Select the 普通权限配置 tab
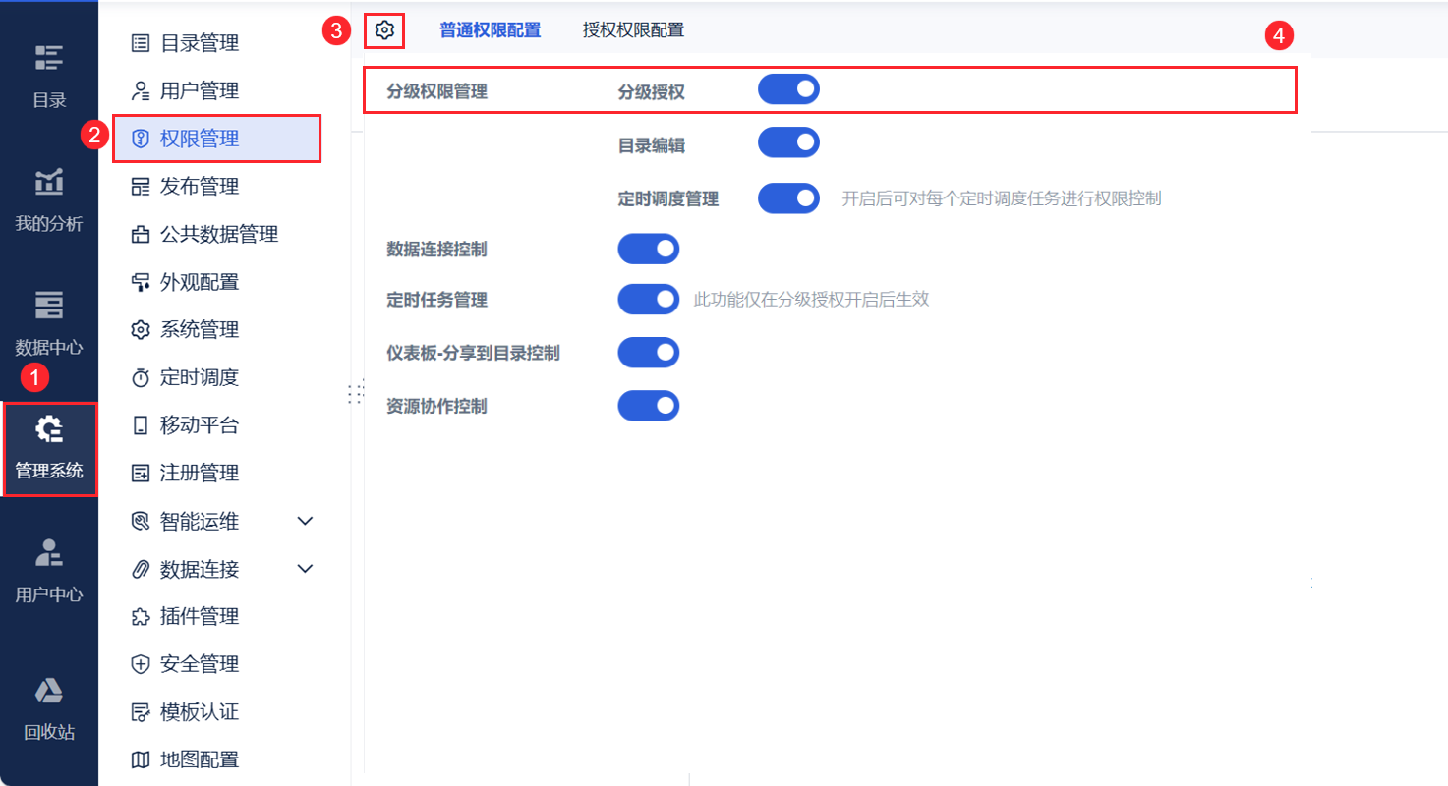Viewport: 1448px width, 786px height. [490, 30]
